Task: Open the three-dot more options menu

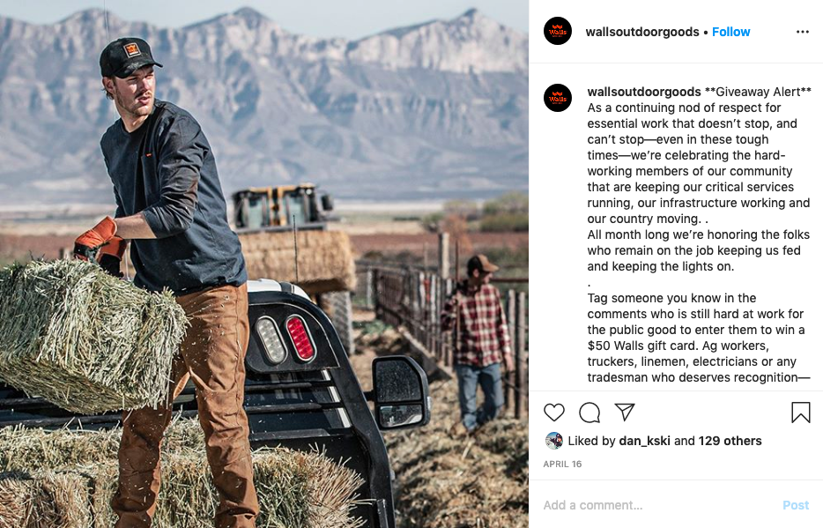Action: 802,32
